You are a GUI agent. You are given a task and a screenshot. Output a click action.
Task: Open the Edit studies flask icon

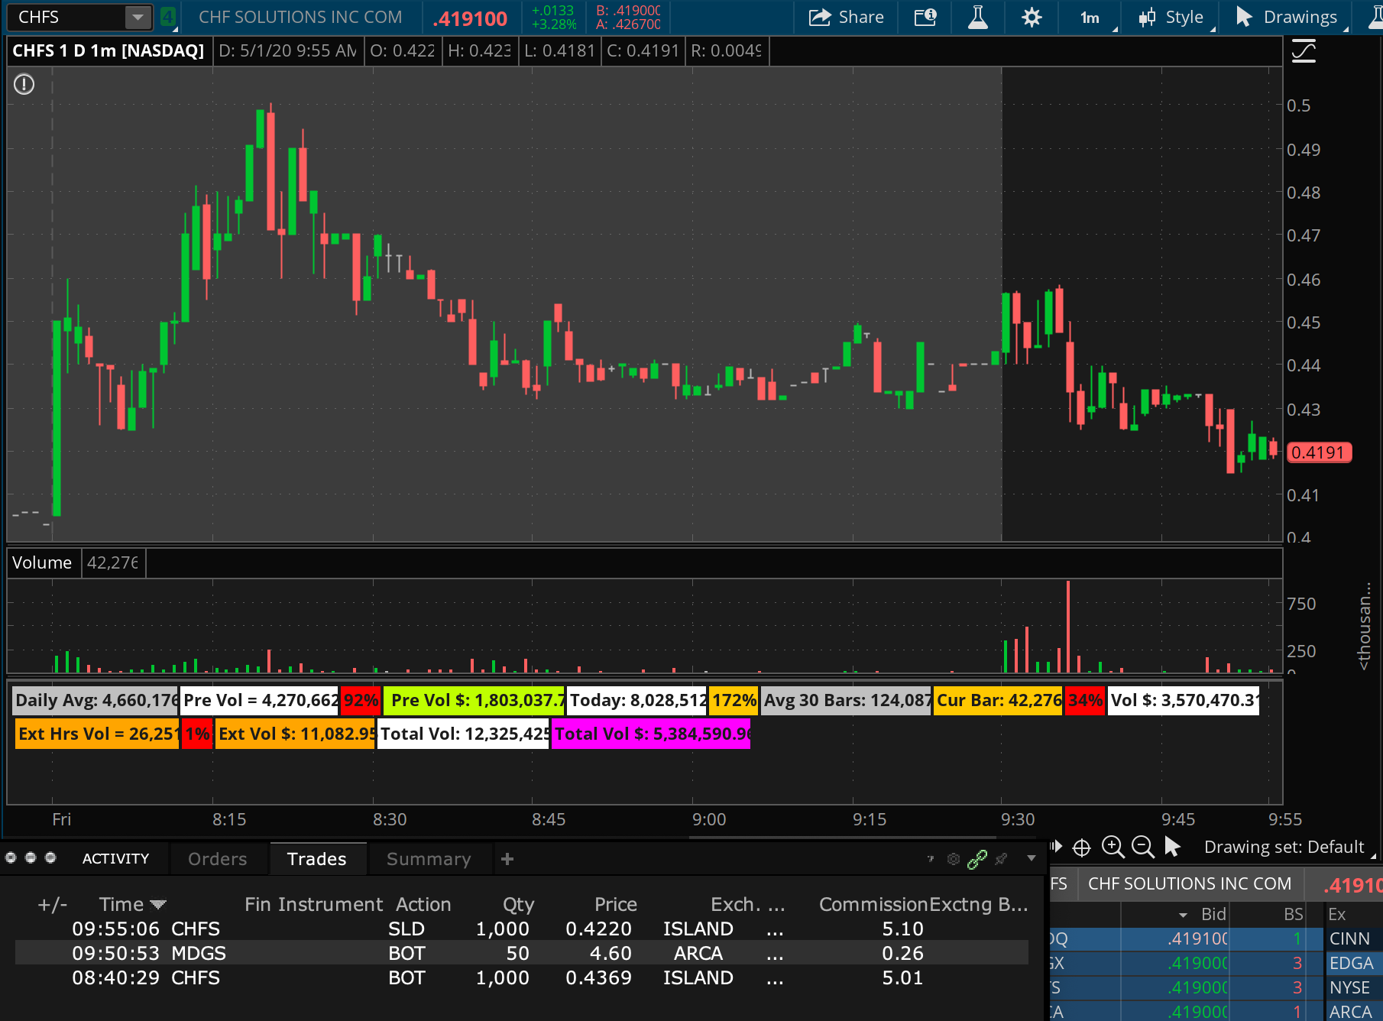[977, 17]
